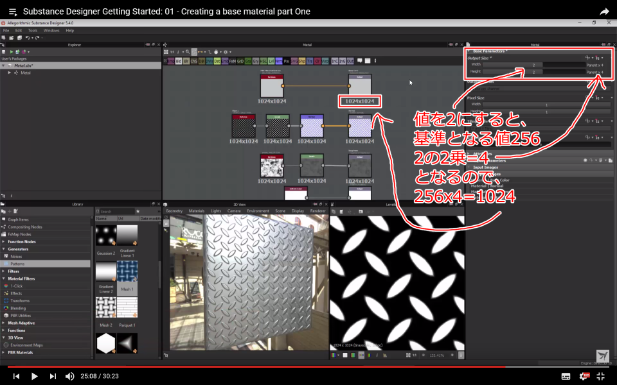Image resolution: width=617 pixels, height=385 pixels.
Task: Select Patterns in Library Generators
Action: (17, 264)
